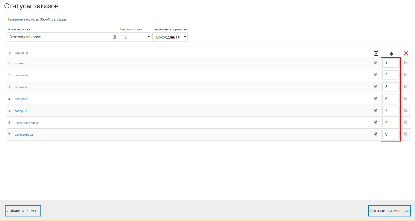Click the sort order field for 'принят'
The image size is (415, 221).
tap(391, 63)
